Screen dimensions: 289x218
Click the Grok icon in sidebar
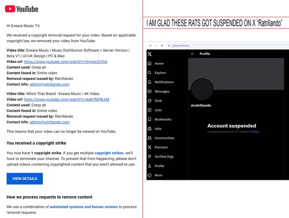(150, 101)
